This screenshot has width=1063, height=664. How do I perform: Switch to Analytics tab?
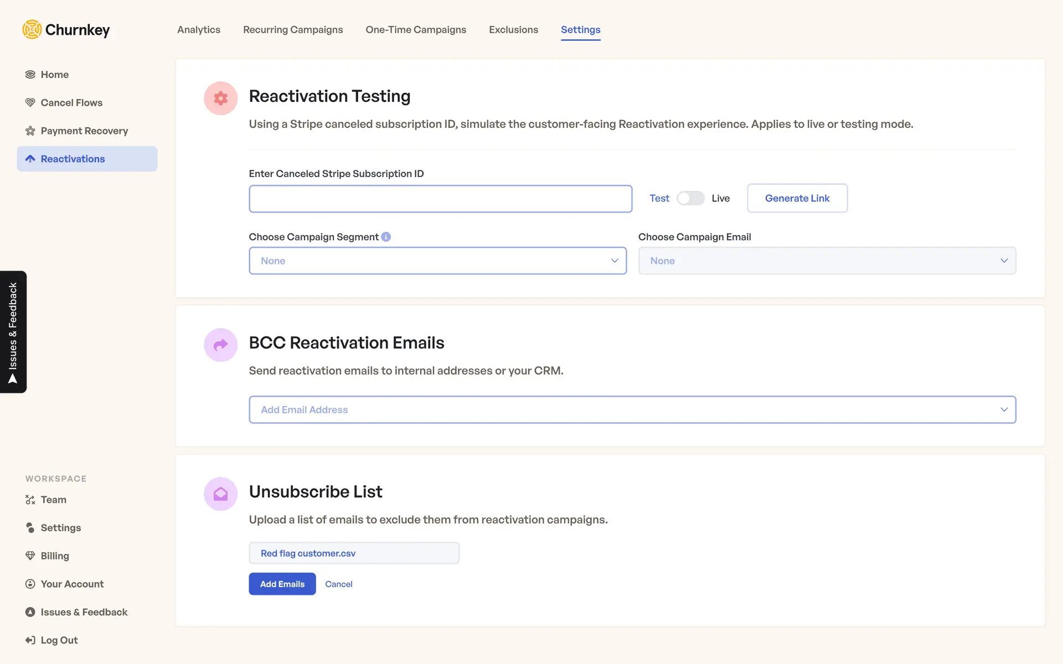coord(199,30)
